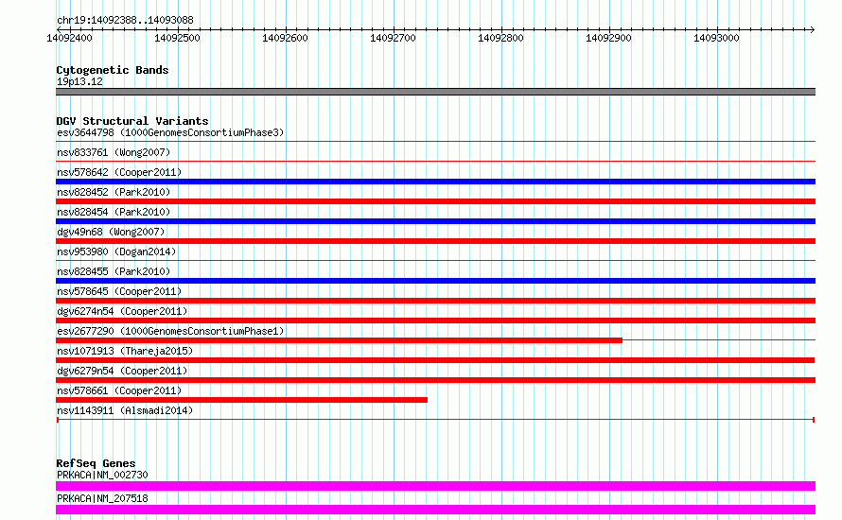Click the red bar under dgv6274n54
This screenshot has width=842, height=520.
tap(435, 321)
